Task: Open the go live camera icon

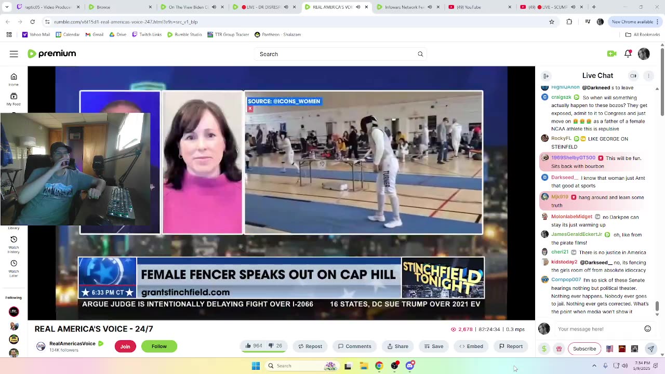Action: pos(611,54)
